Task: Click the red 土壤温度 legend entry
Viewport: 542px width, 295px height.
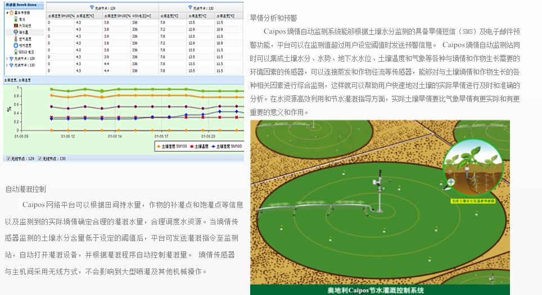Action: 199,146
